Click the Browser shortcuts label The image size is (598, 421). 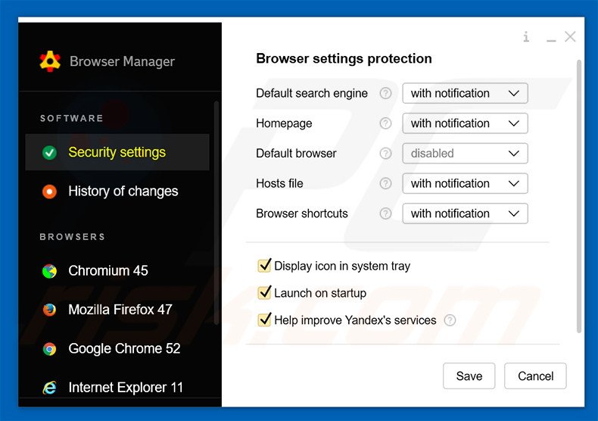coord(302,214)
